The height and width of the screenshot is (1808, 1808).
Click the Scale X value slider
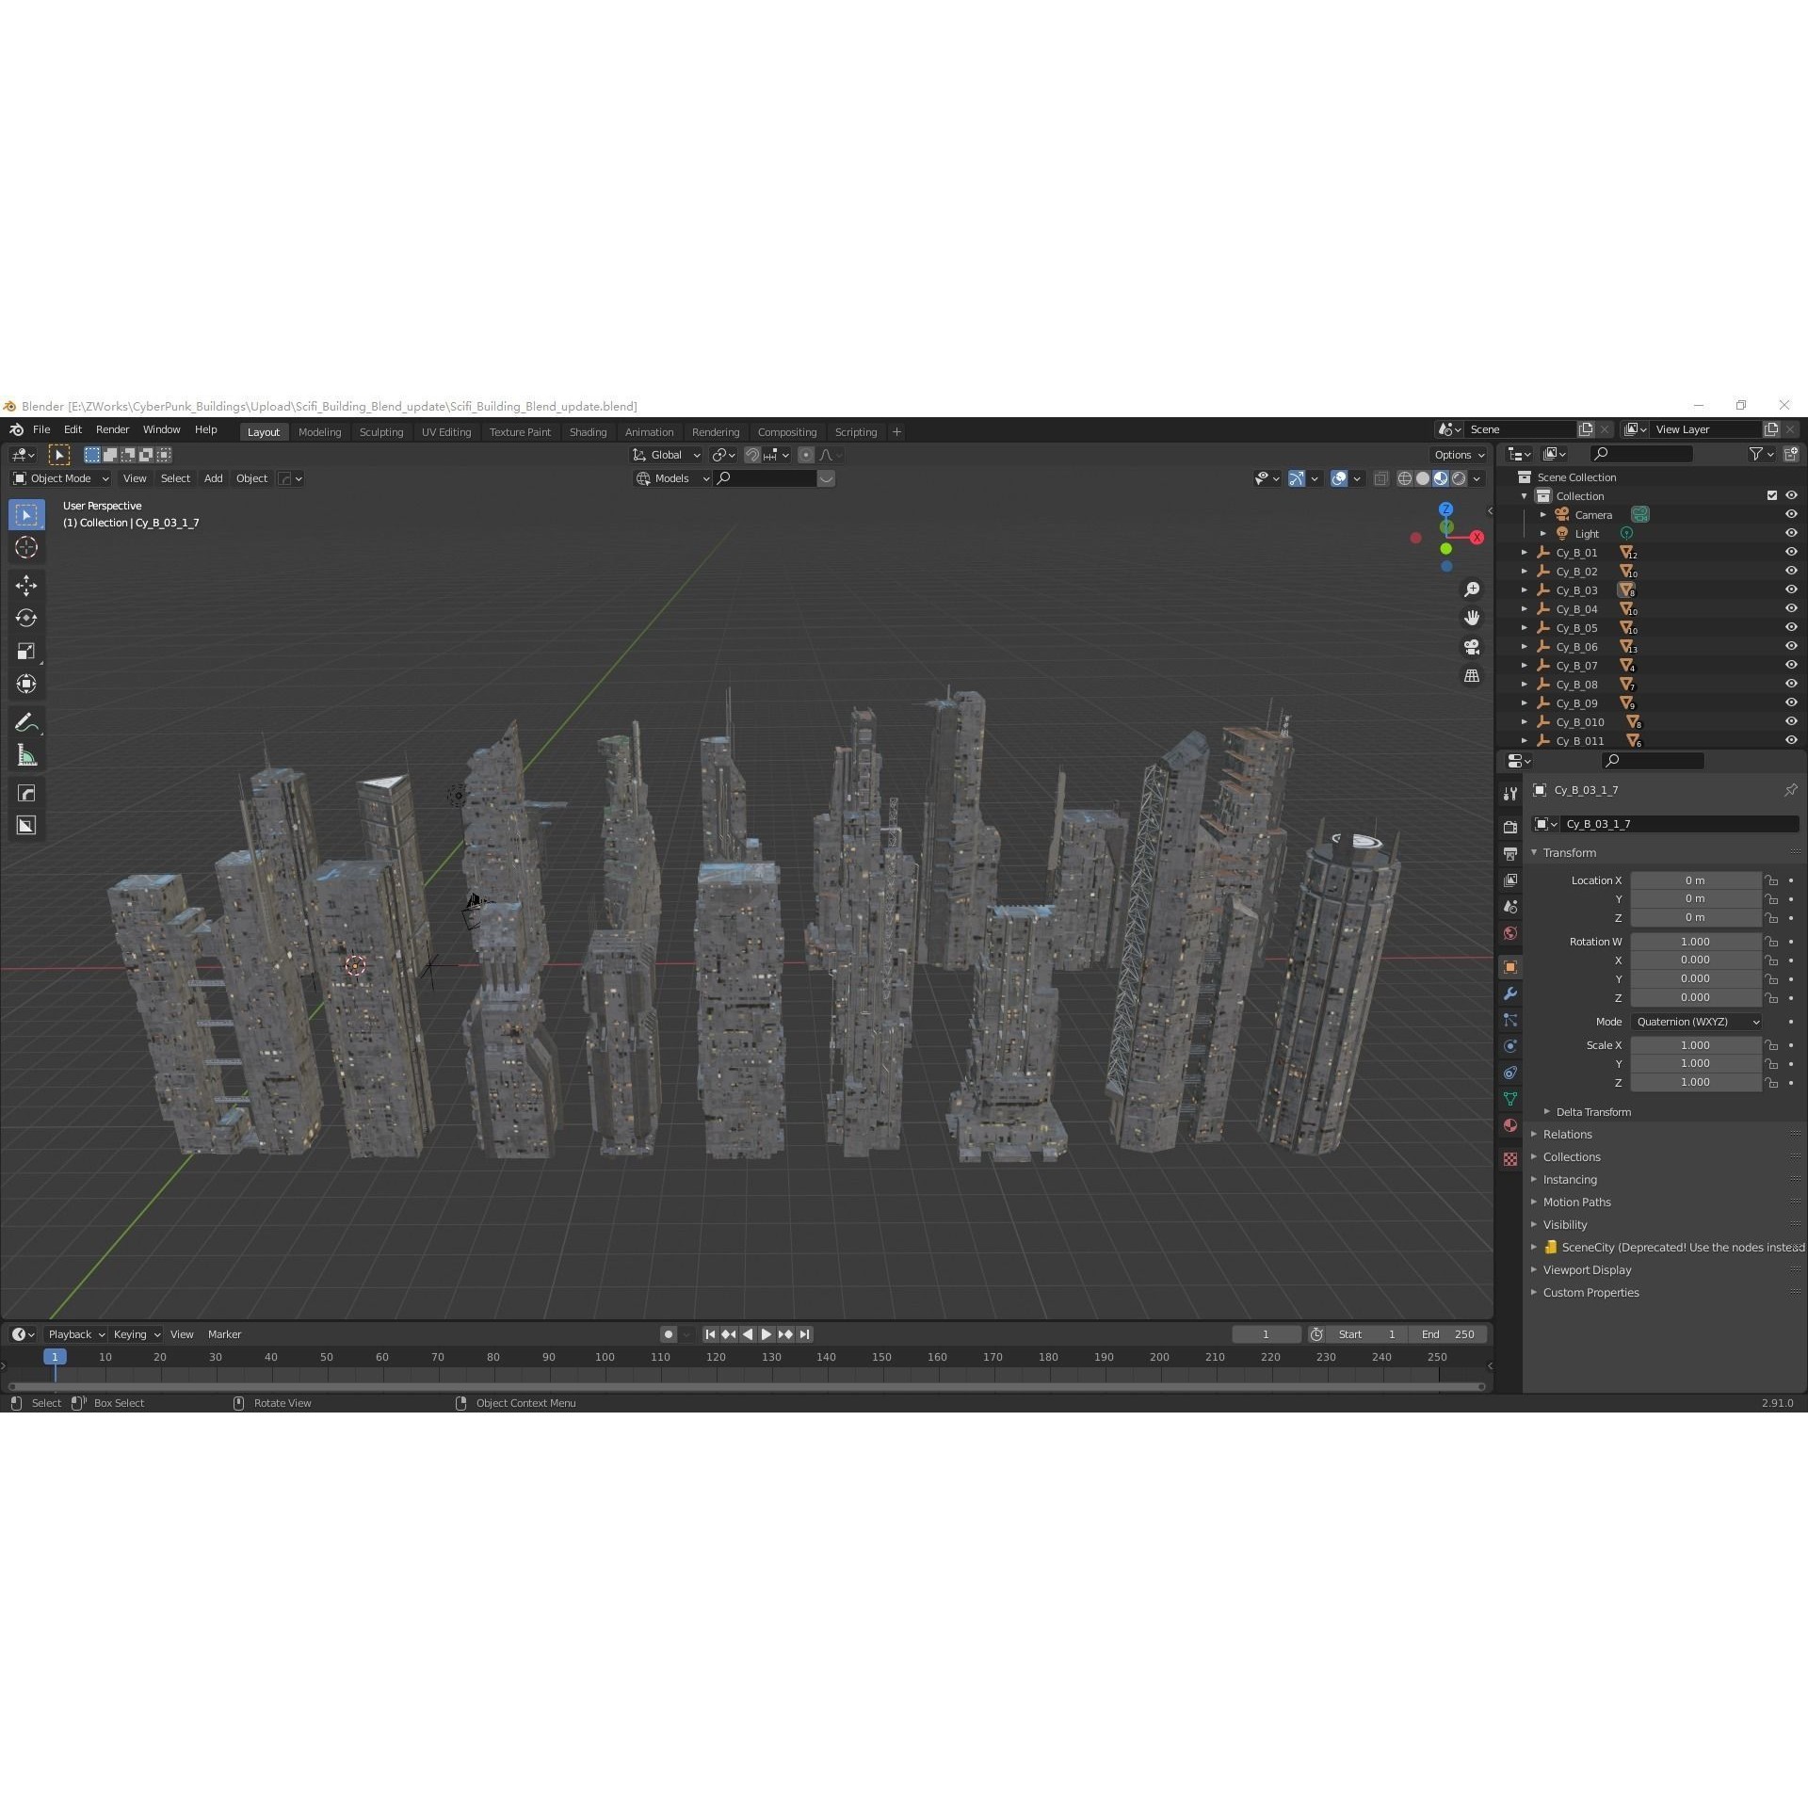click(x=1695, y=1045)
